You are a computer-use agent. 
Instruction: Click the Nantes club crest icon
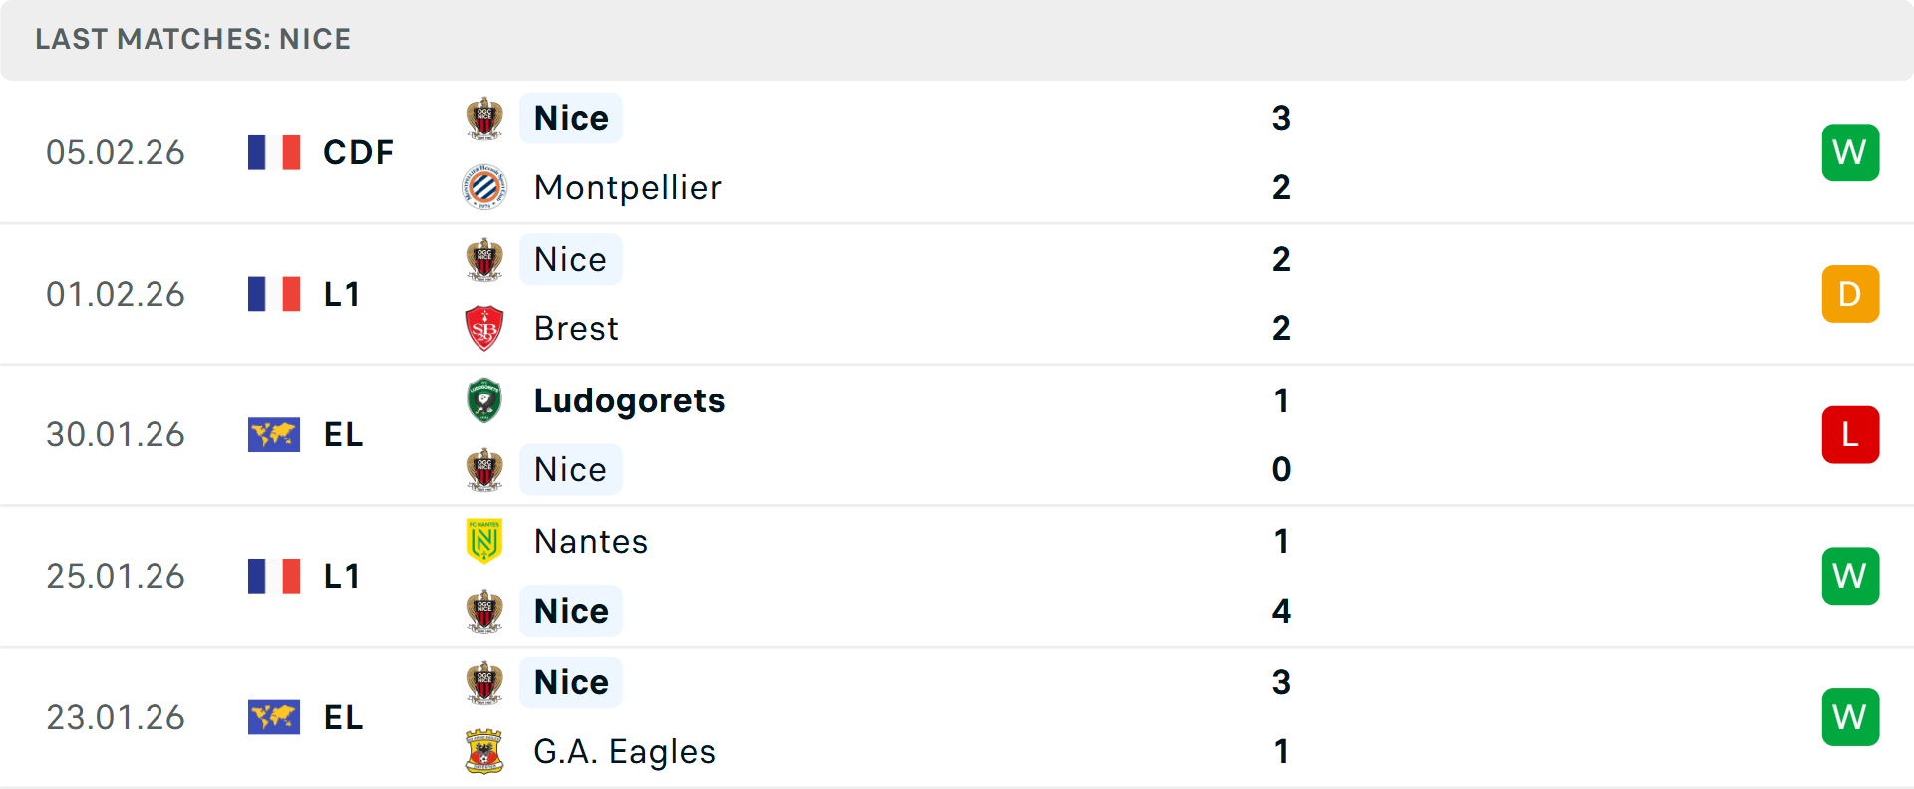(484, 541)
